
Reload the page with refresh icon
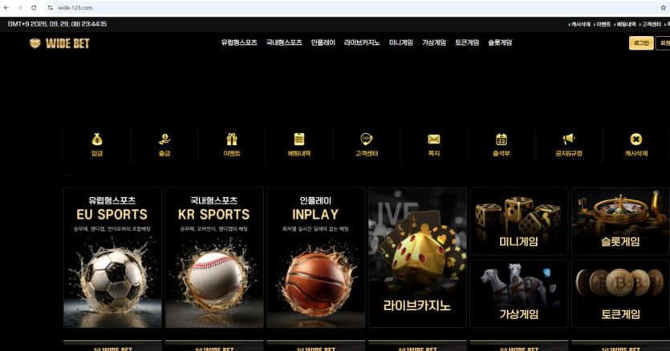[x=34, y=8]
